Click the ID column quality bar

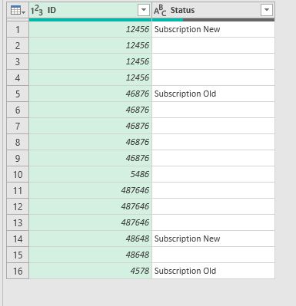pos(91,20)
